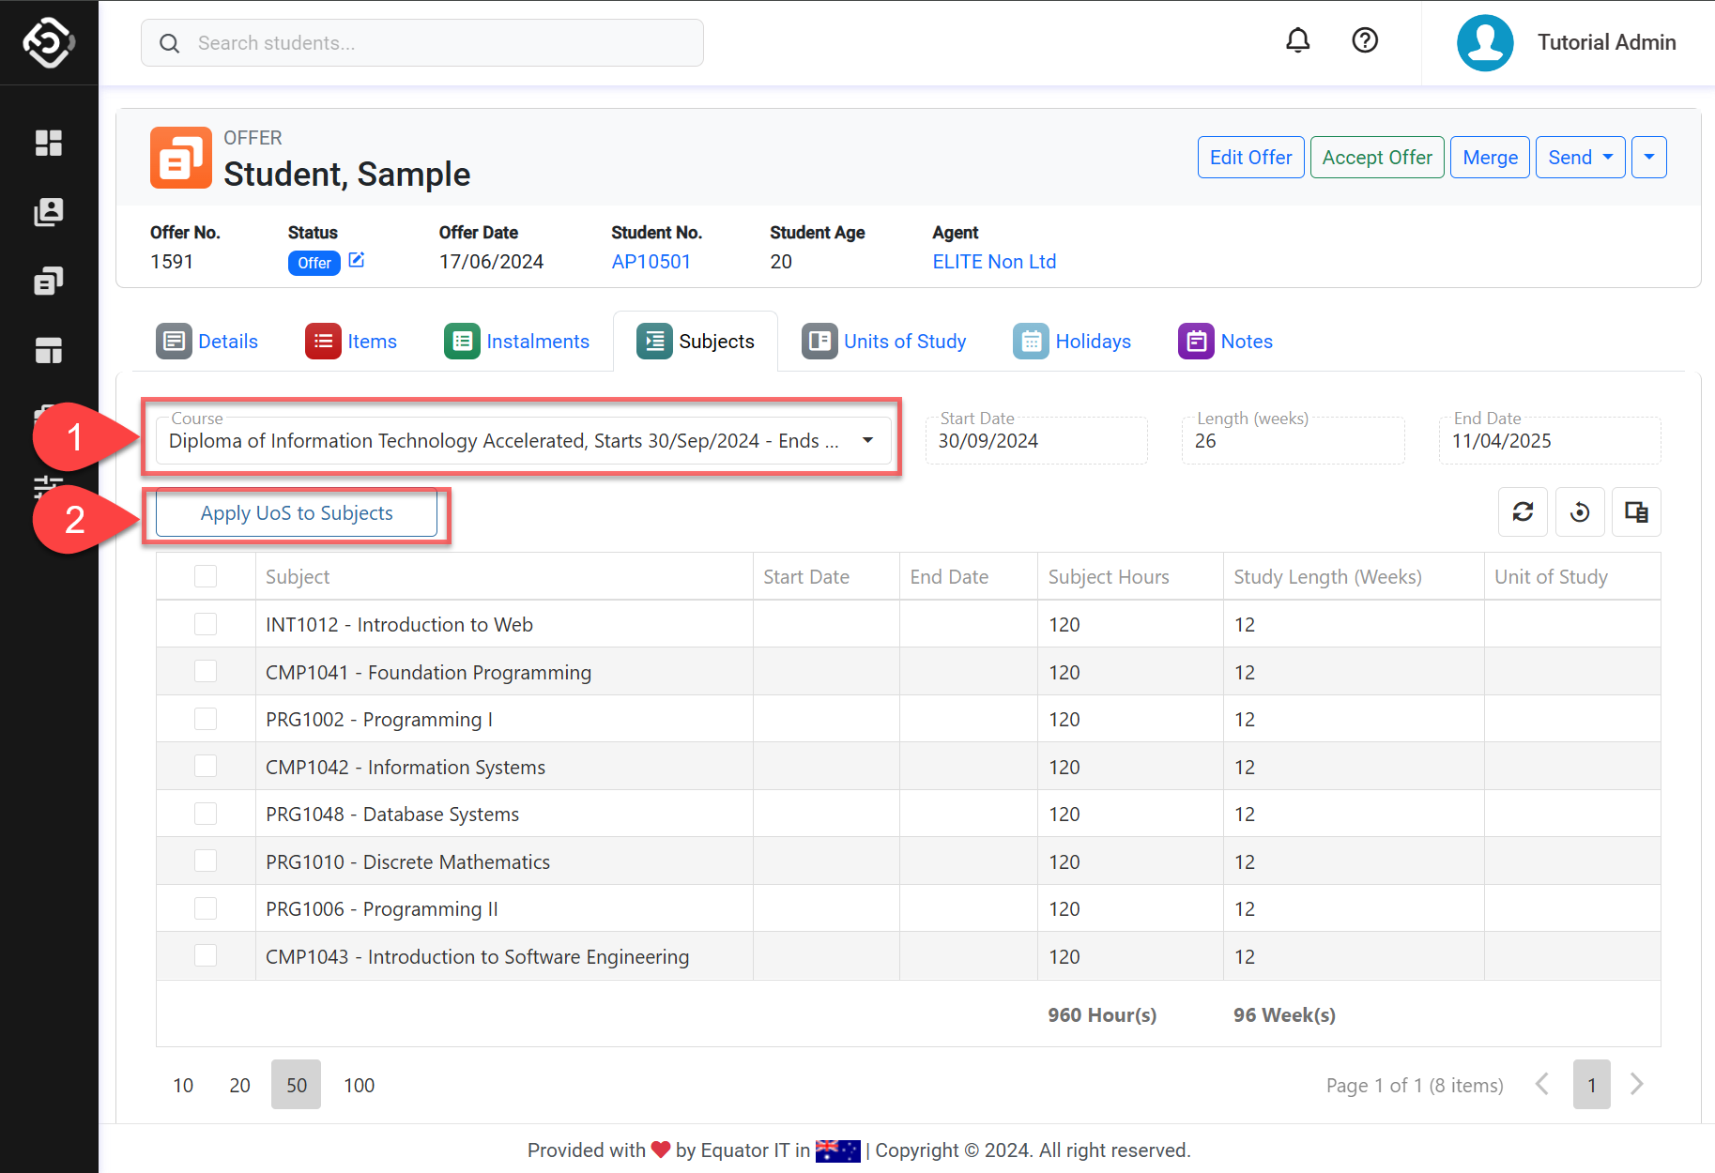1715x1173 pixels.
Task: Check CMP1043 Software Engineering row
Action: pos(206,956)
